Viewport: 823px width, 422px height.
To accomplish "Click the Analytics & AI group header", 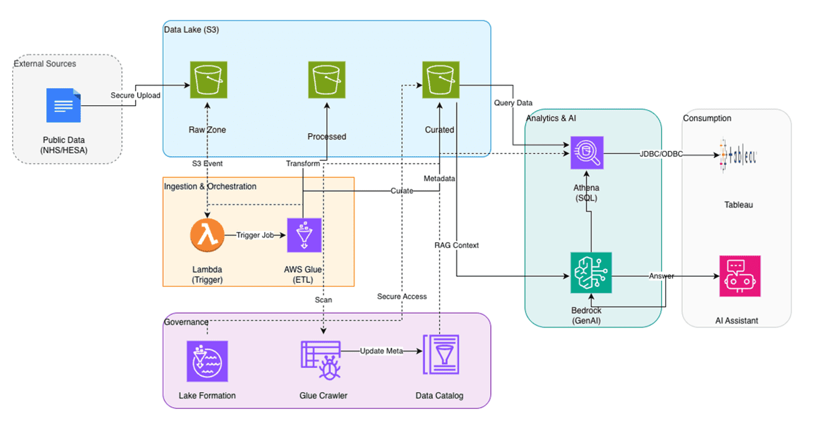I will click(551, 118).
